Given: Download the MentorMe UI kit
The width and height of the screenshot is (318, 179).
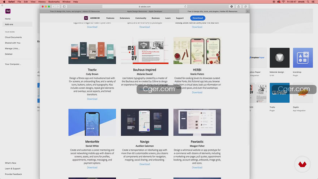Looking at the screenshot, I should tap(92, 167).
